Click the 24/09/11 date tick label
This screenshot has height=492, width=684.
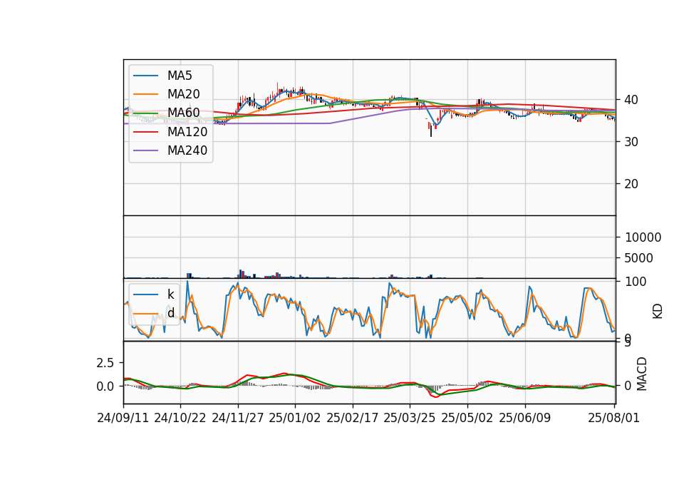(x=123, y=418)
